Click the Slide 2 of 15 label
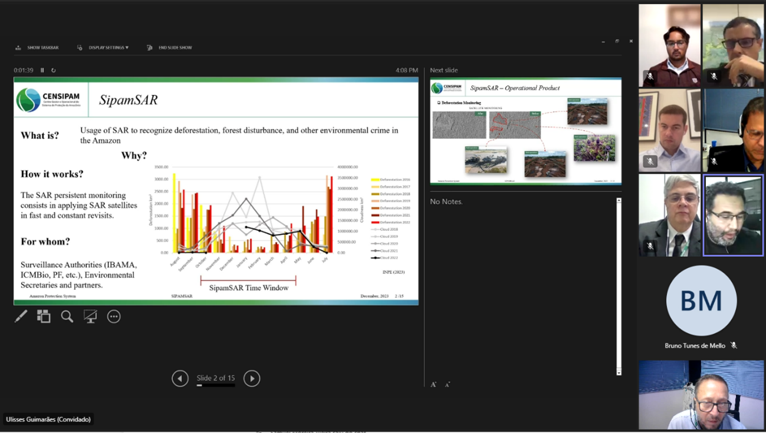The width and height of the screenshot is (766, 433). [216, 378]
